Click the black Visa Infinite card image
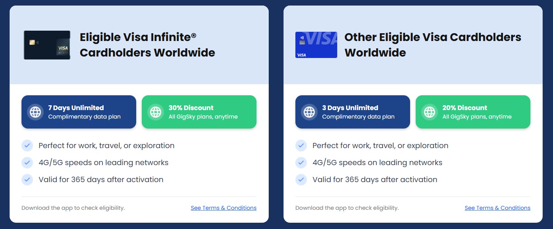The width and height of the screenshot is (553, 229). [47, 45]
